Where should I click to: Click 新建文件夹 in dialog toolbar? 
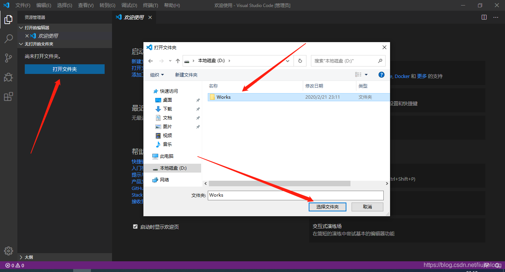point(186,75)
